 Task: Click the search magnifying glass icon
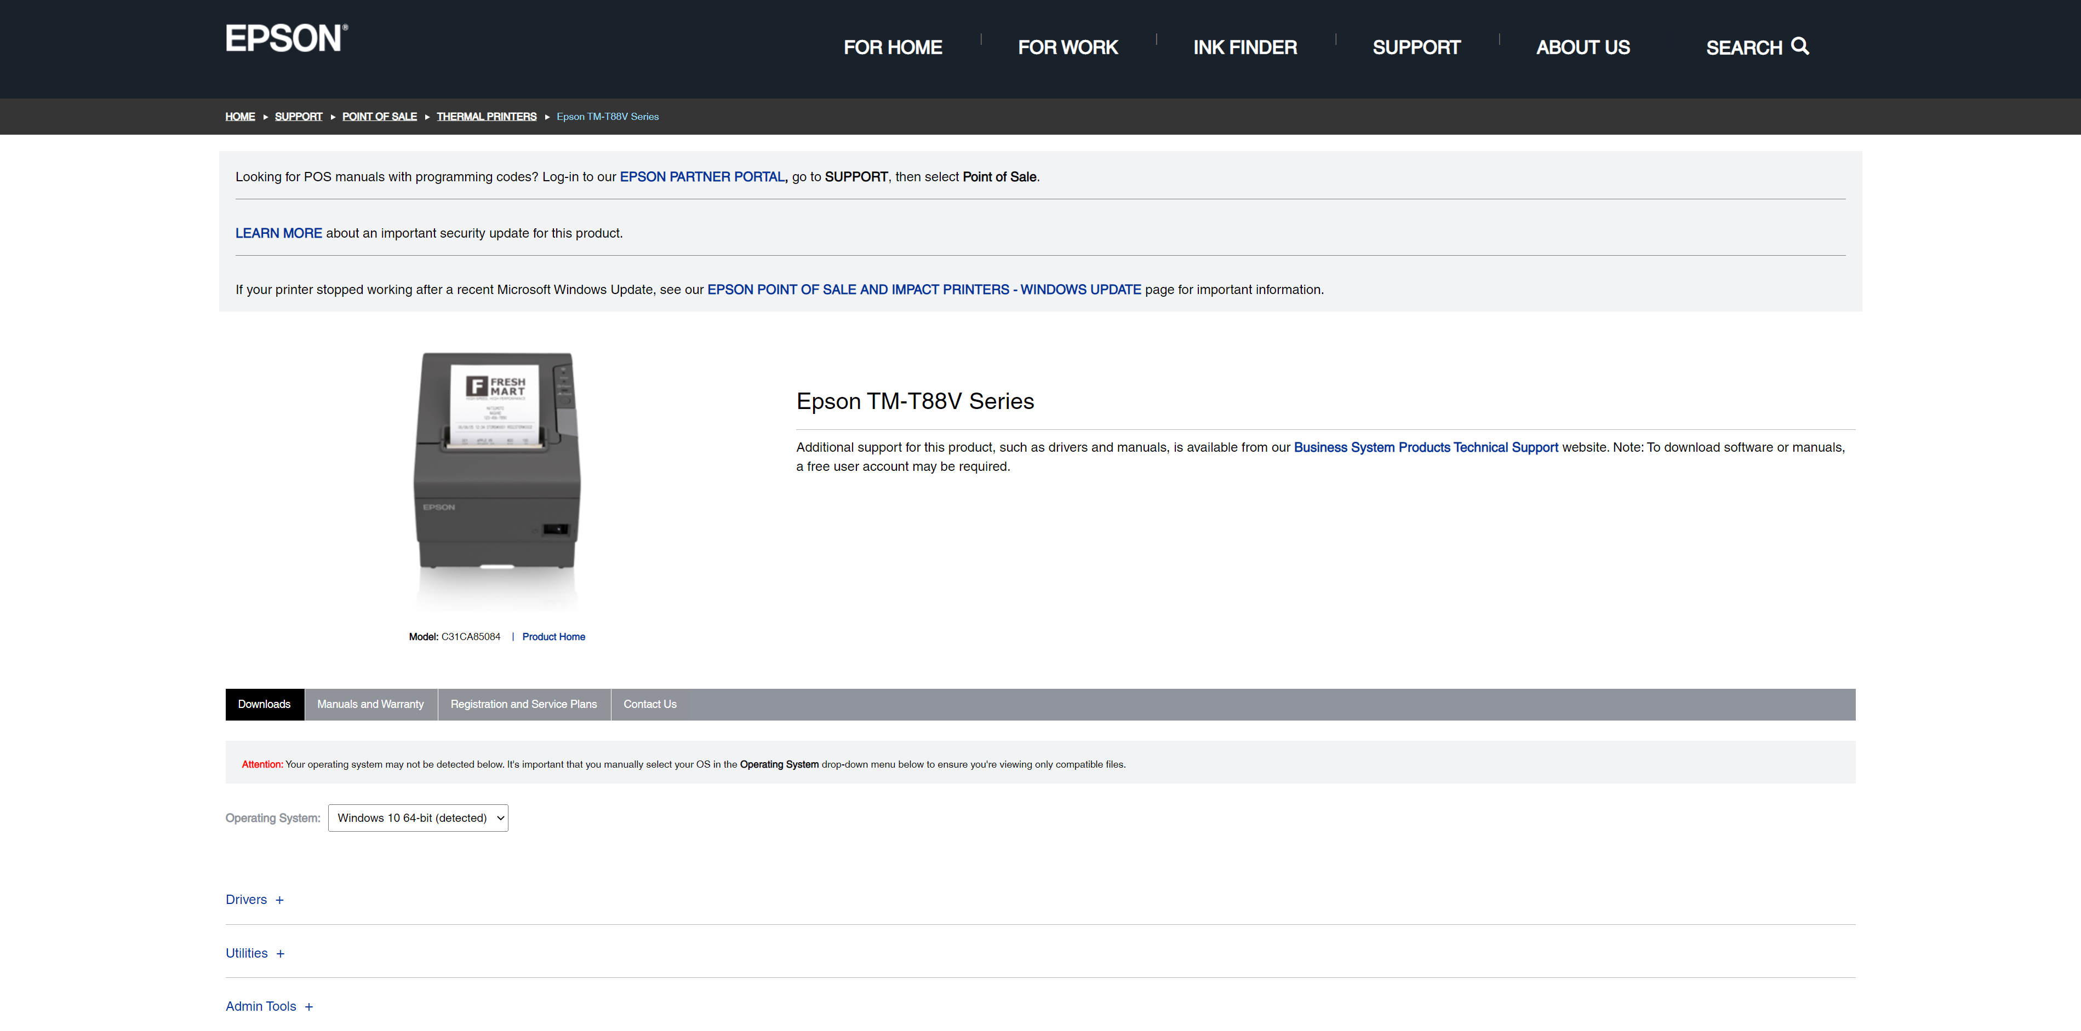(1800, 46)
